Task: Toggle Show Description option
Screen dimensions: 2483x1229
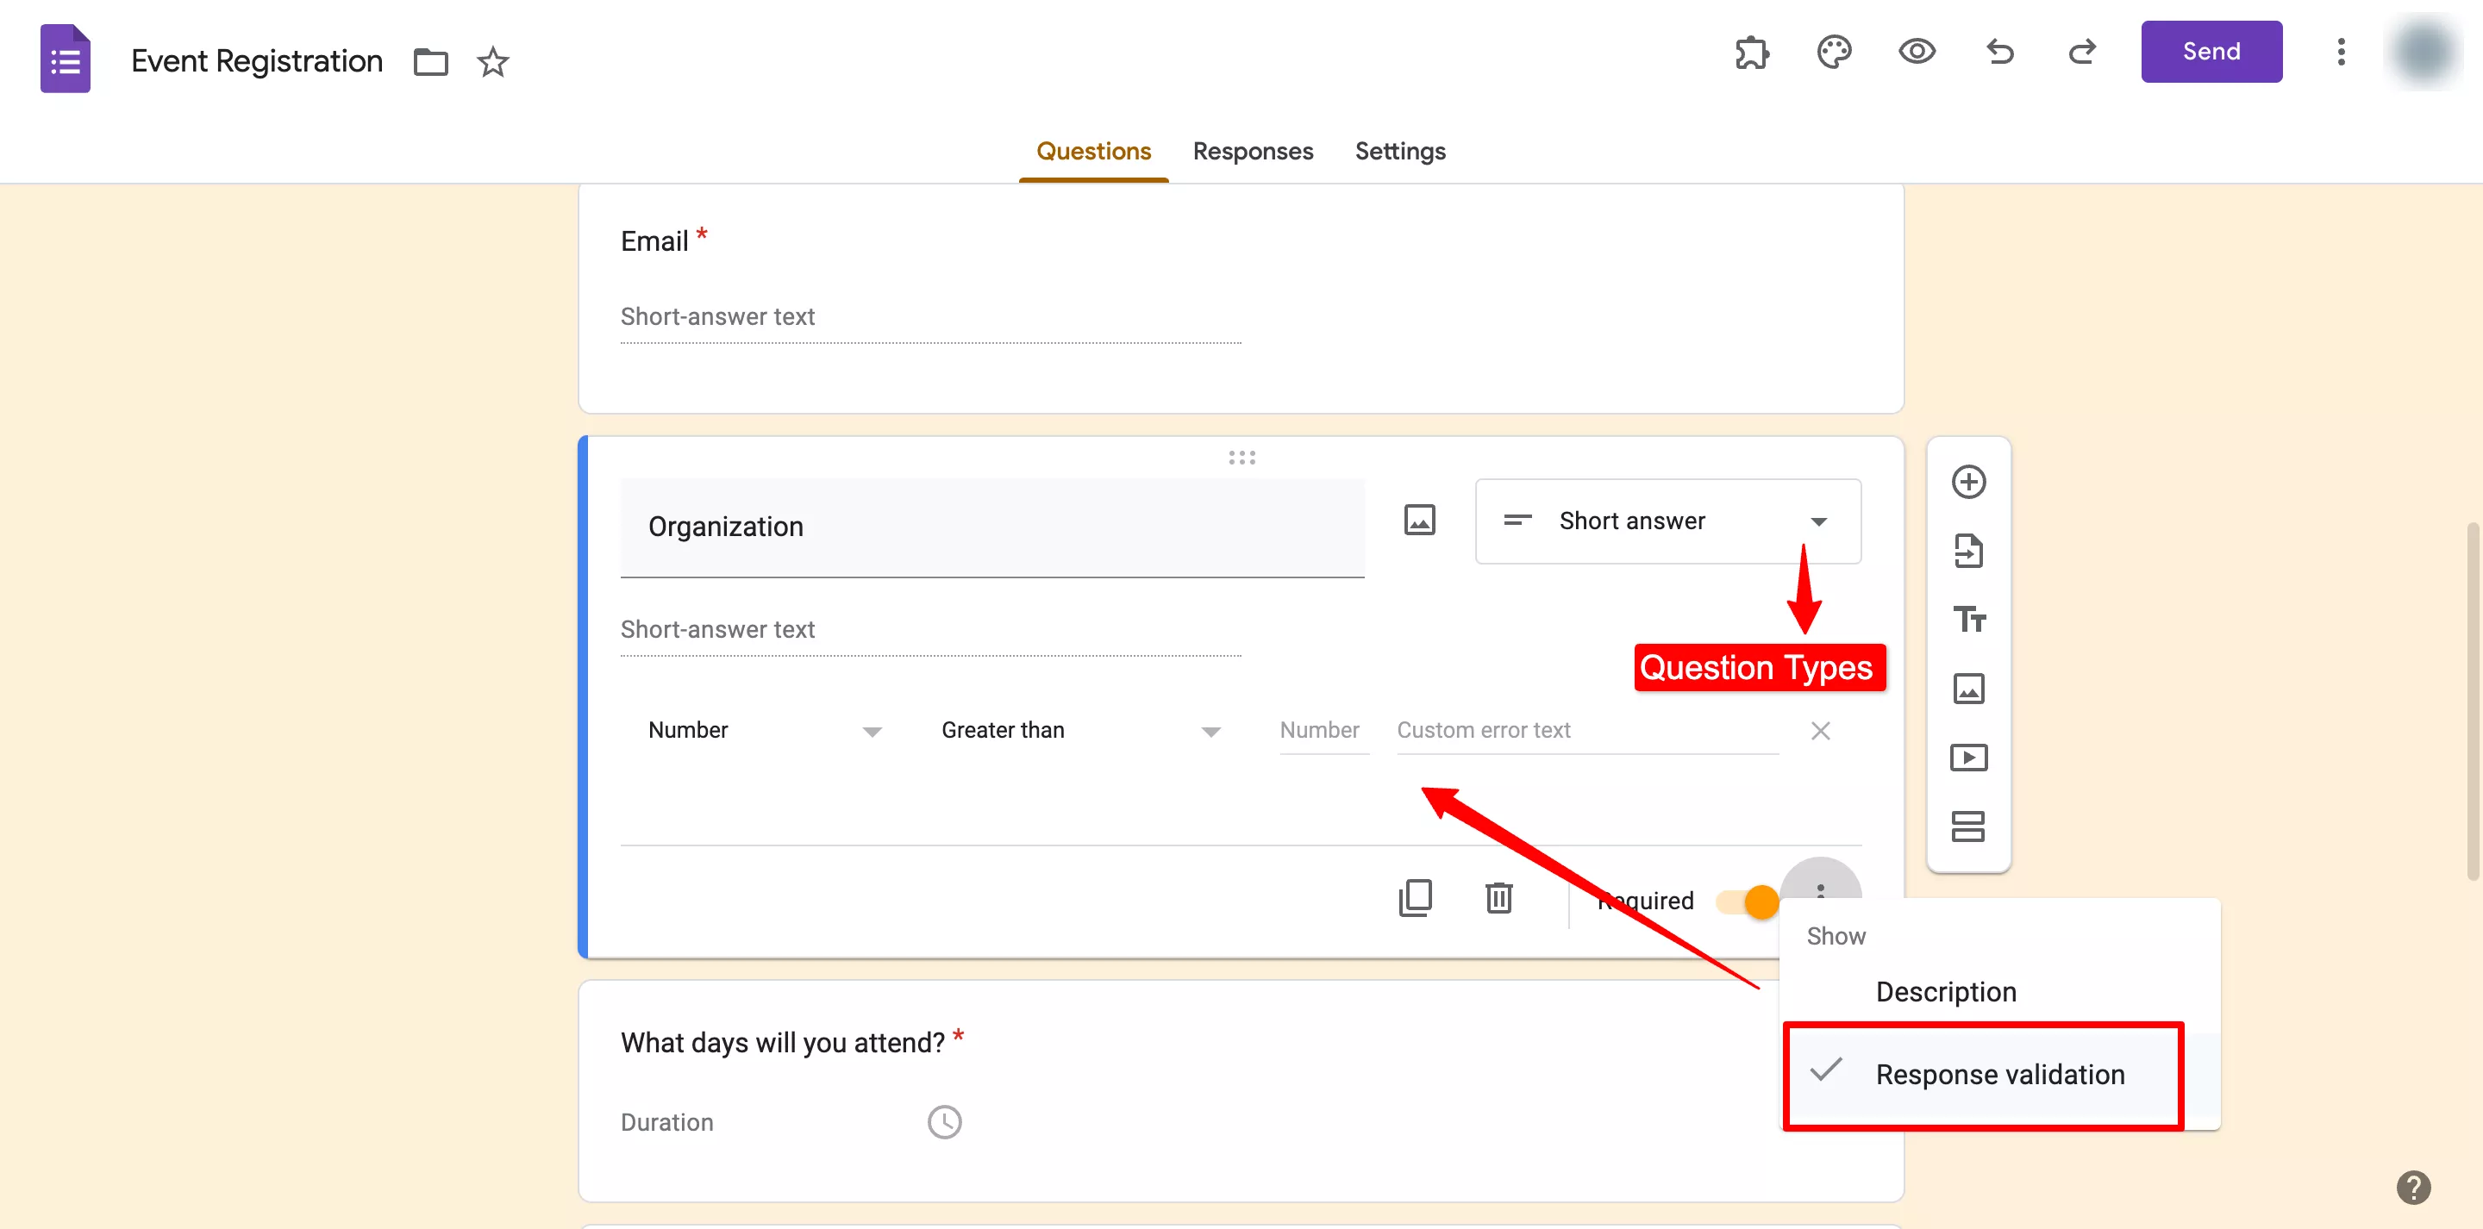Action: click(1945, 991)
